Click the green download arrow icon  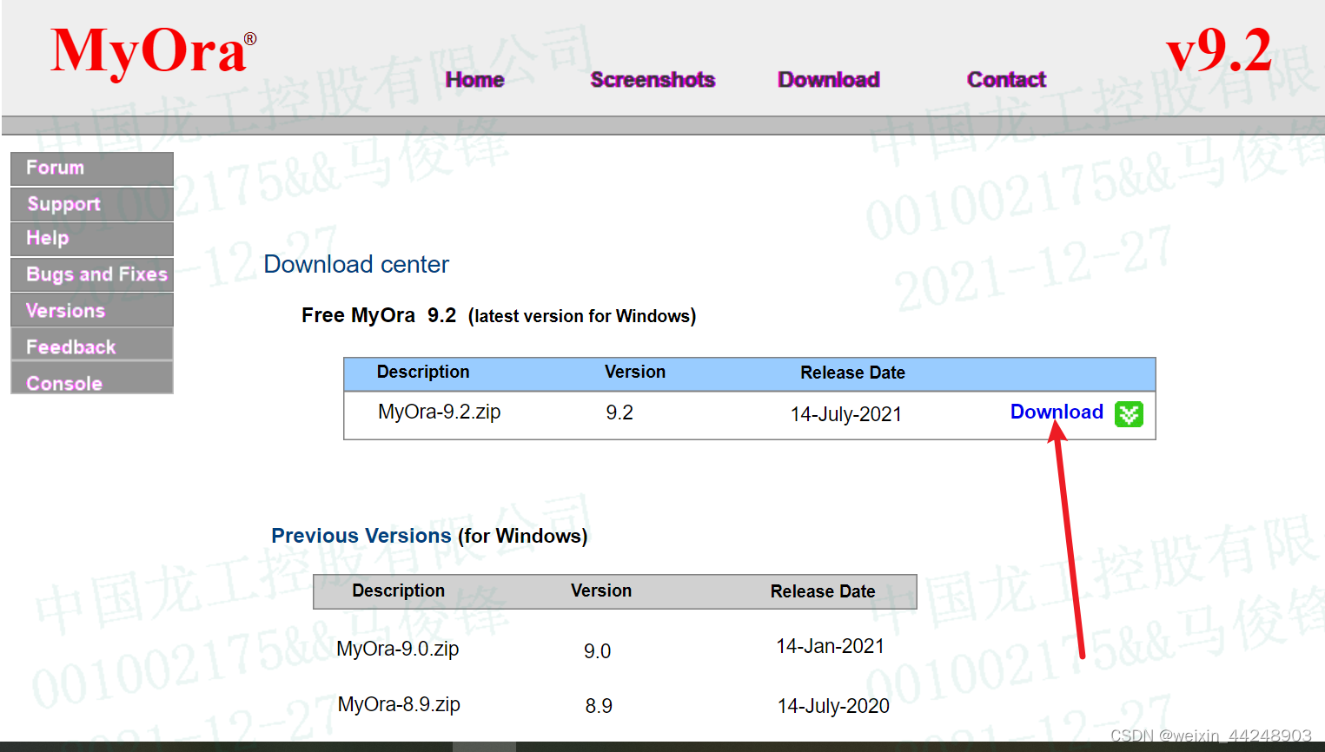pyautogui.click(x=1129, y=415)
